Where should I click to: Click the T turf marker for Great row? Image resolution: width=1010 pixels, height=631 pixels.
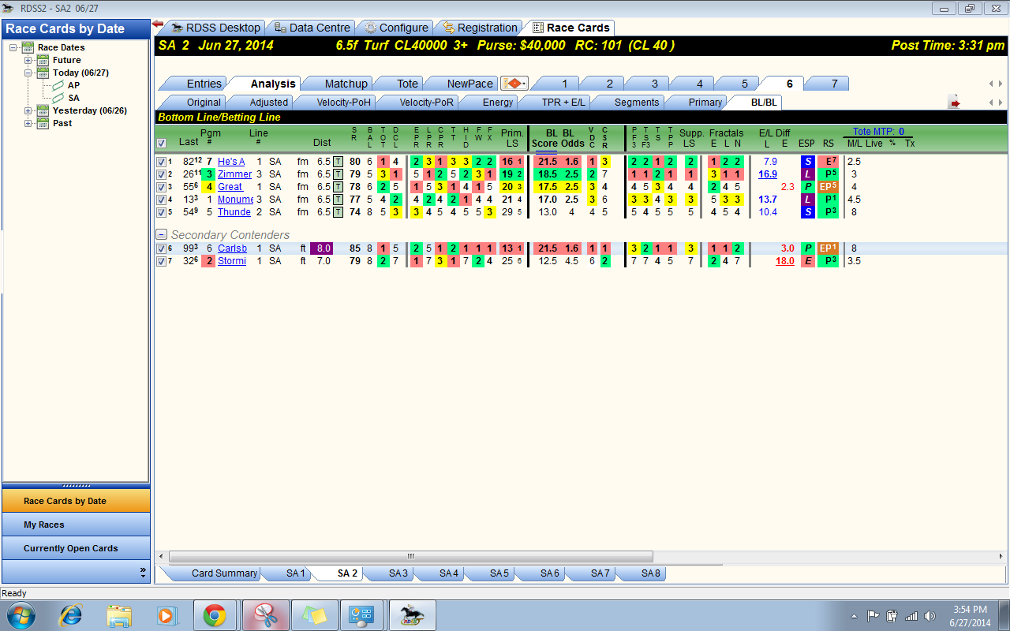[338, 187]
